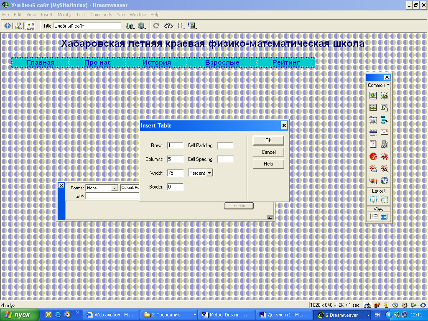Open the Window menu
This screenshot has height=321, width=428.
(138, 15)
